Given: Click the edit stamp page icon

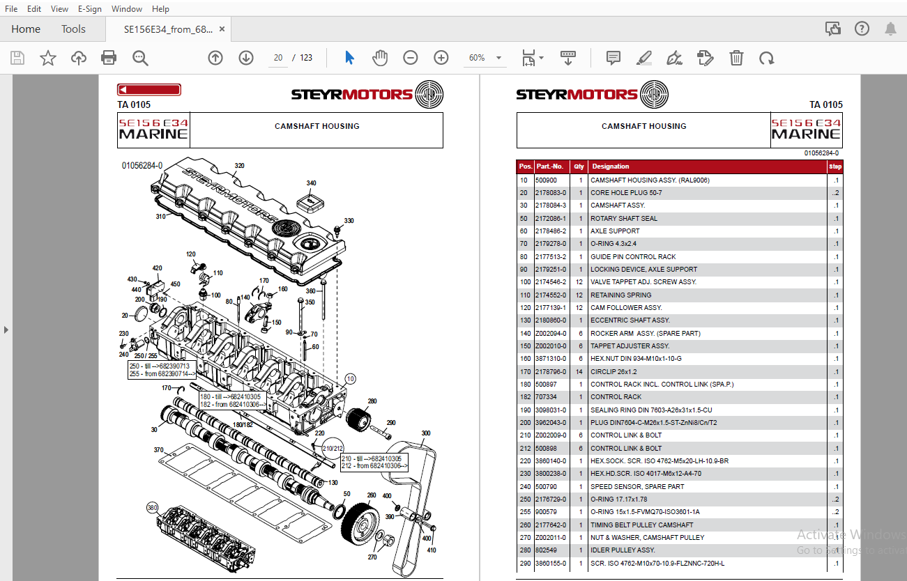Looking at the screenshot, I should (x=705, y=58).
